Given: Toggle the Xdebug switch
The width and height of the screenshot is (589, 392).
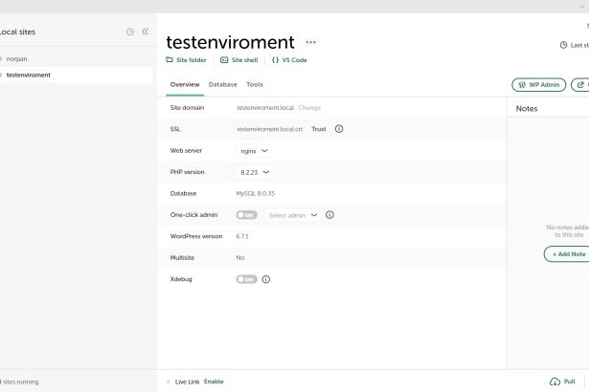Looking at the screenshot, I should click(x=246, y=279).
